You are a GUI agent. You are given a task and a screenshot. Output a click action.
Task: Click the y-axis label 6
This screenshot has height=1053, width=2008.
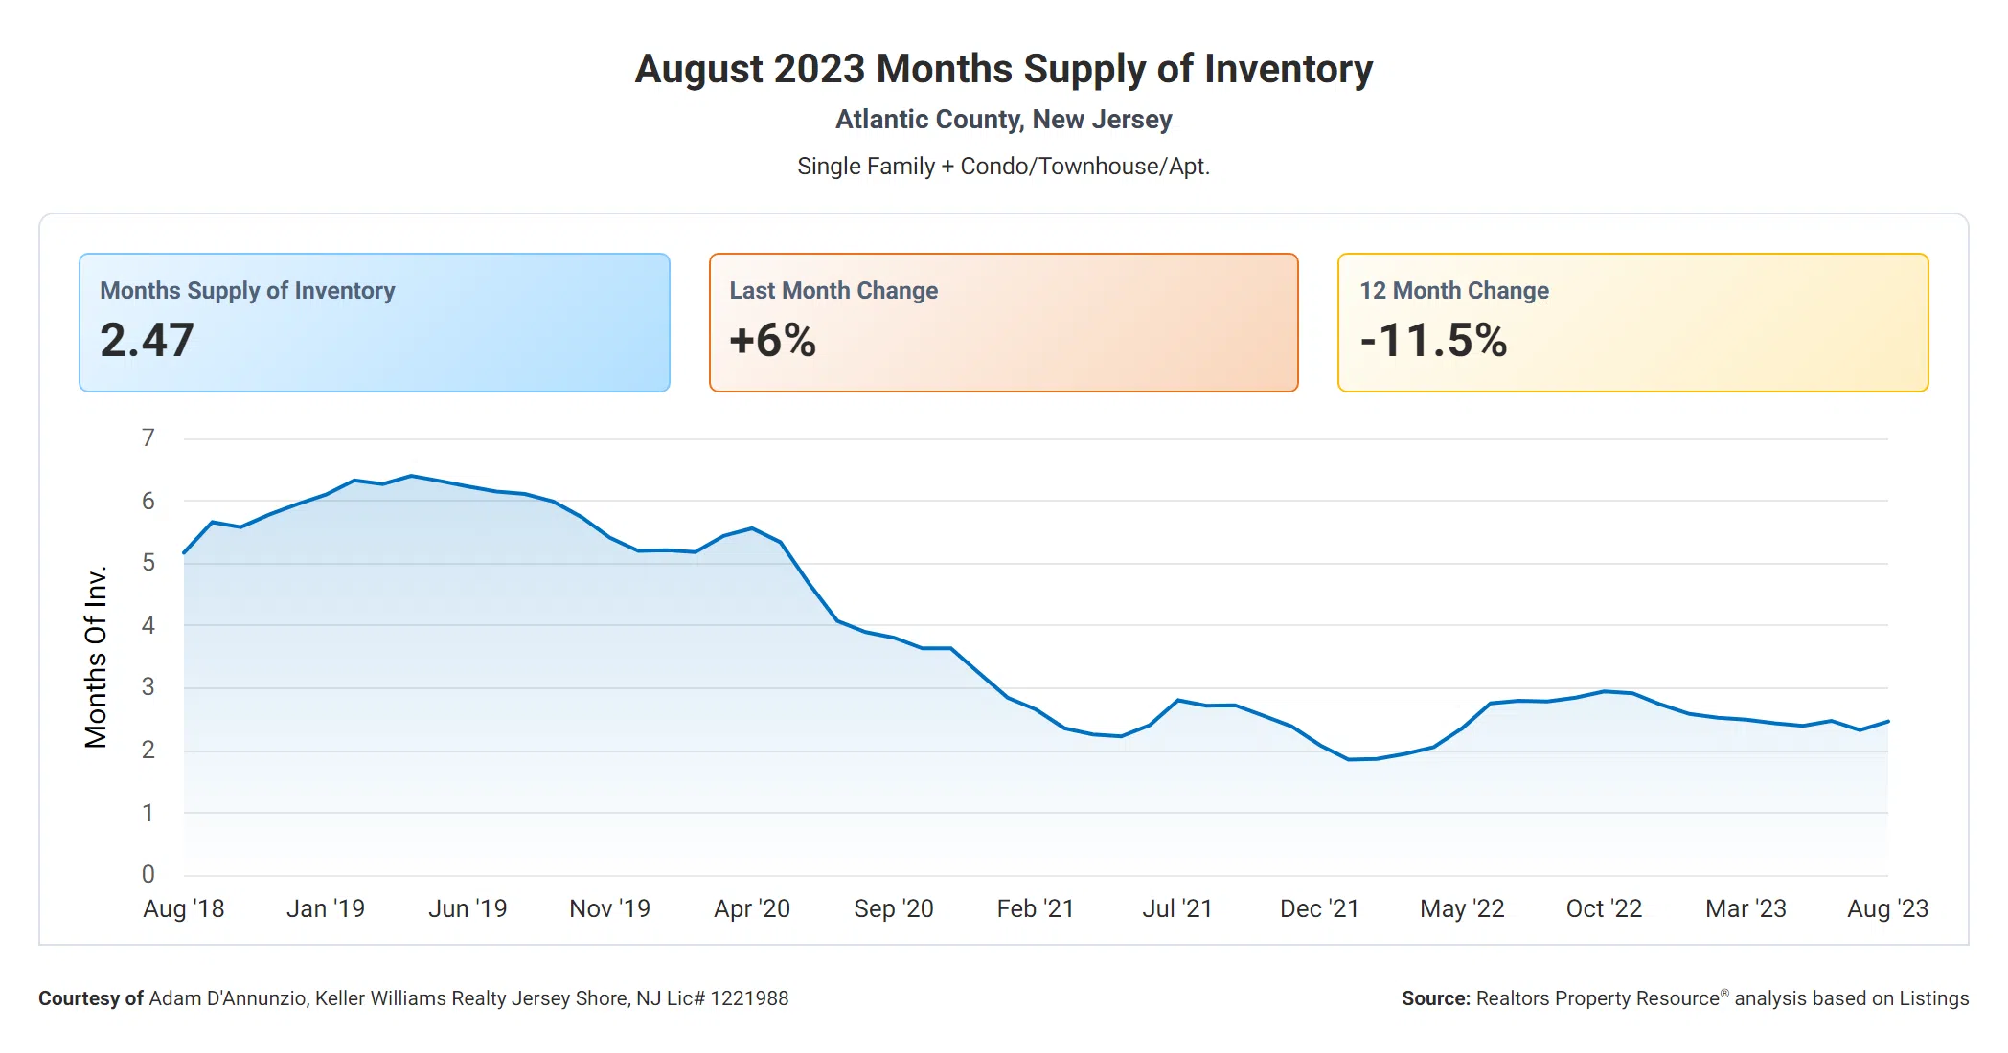click(x=148, y=501)
